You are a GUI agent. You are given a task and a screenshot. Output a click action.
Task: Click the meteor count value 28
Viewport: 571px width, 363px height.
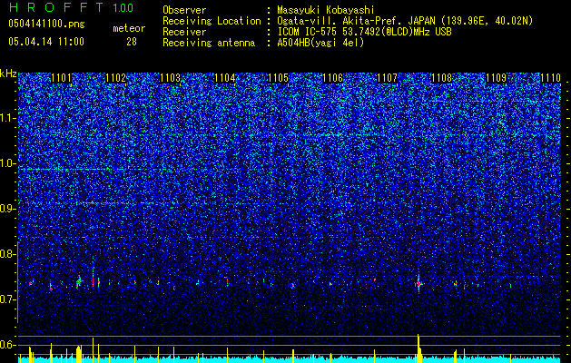(x=132, y=42)
